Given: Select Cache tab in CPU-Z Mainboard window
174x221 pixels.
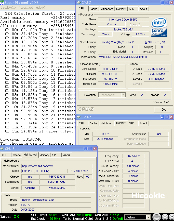Looking at the screenshot, I should click(17, 155).
